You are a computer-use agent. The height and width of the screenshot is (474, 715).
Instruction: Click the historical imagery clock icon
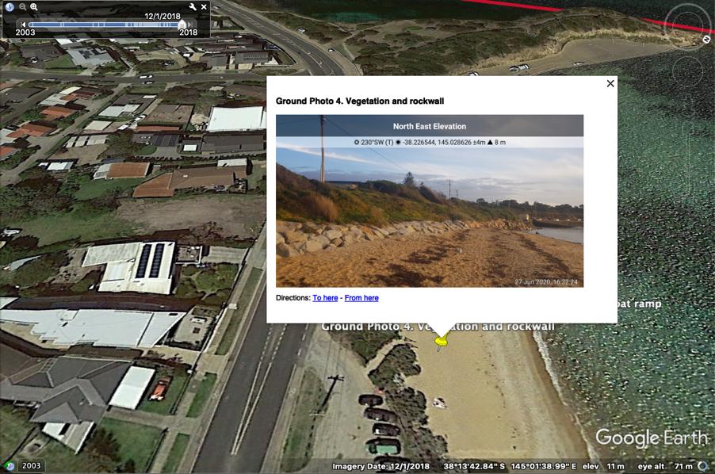click(x=10, y=7)
